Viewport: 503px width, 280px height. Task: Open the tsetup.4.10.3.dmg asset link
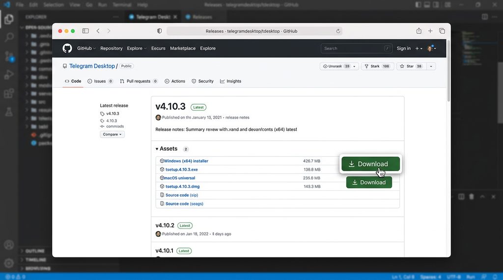tap(183, 186)
